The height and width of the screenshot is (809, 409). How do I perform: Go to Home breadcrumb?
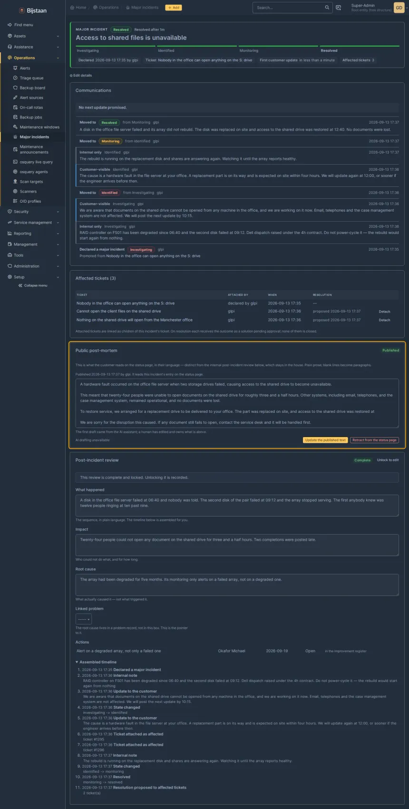tap(78, 8)
